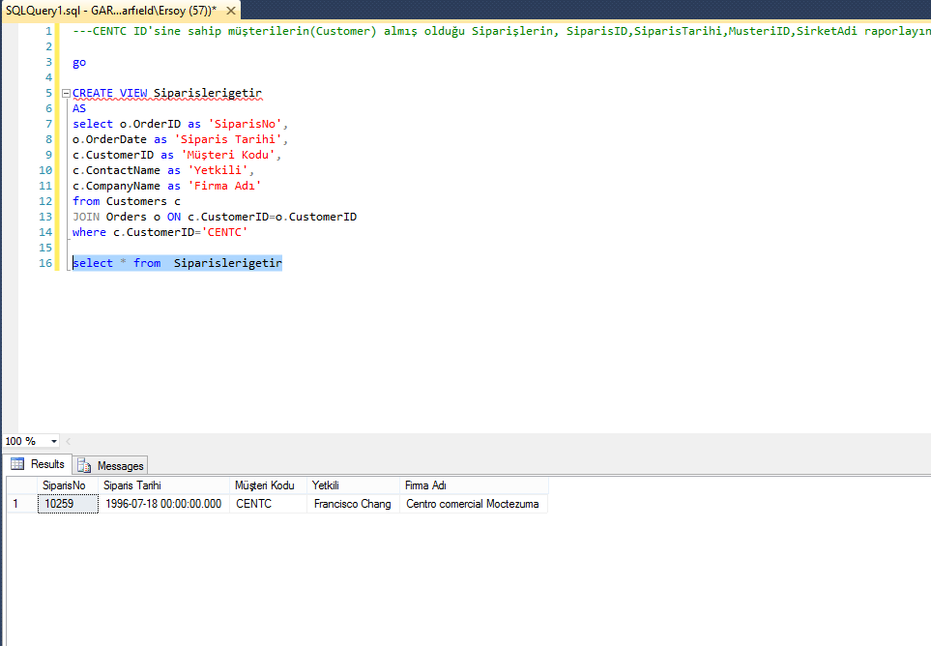Click the select-all corner of results grid
Screen dimensions: 931x646
22,485
